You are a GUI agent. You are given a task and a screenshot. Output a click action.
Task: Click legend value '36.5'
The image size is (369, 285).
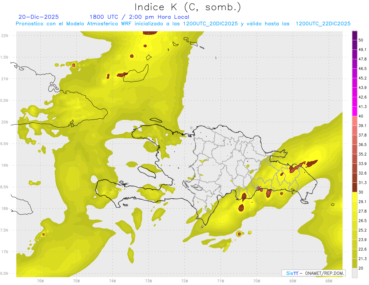(x=363, y=145)
